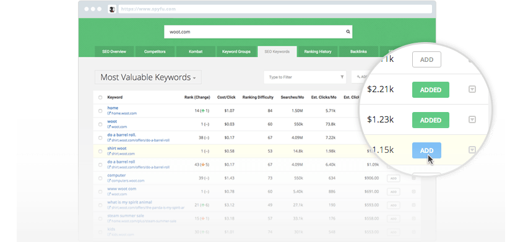Open the Keyword Groups tab
Screen dimensions: 523x242
(236, 51)
